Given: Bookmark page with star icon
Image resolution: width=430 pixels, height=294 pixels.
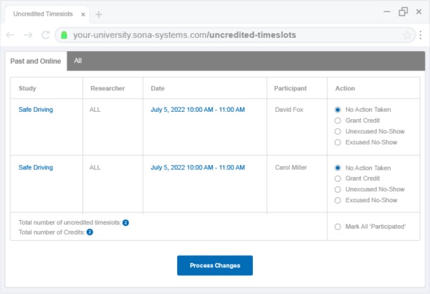Looking at the screenshot, I should point(406,34).
